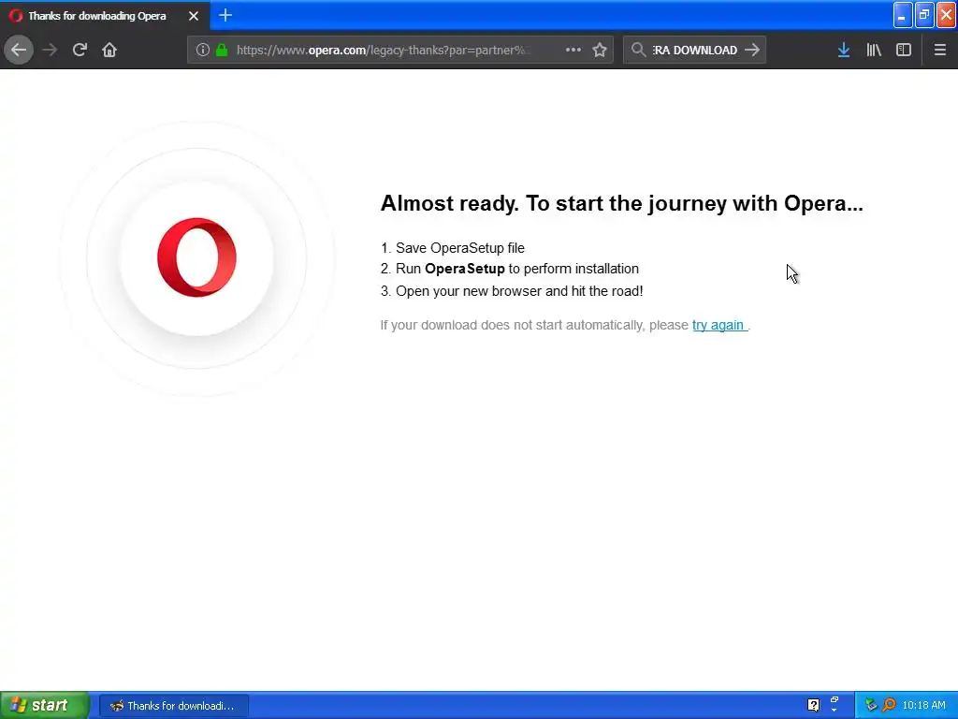Click the forward navigation arrow
958x719 pixels.
pos(51,51)
